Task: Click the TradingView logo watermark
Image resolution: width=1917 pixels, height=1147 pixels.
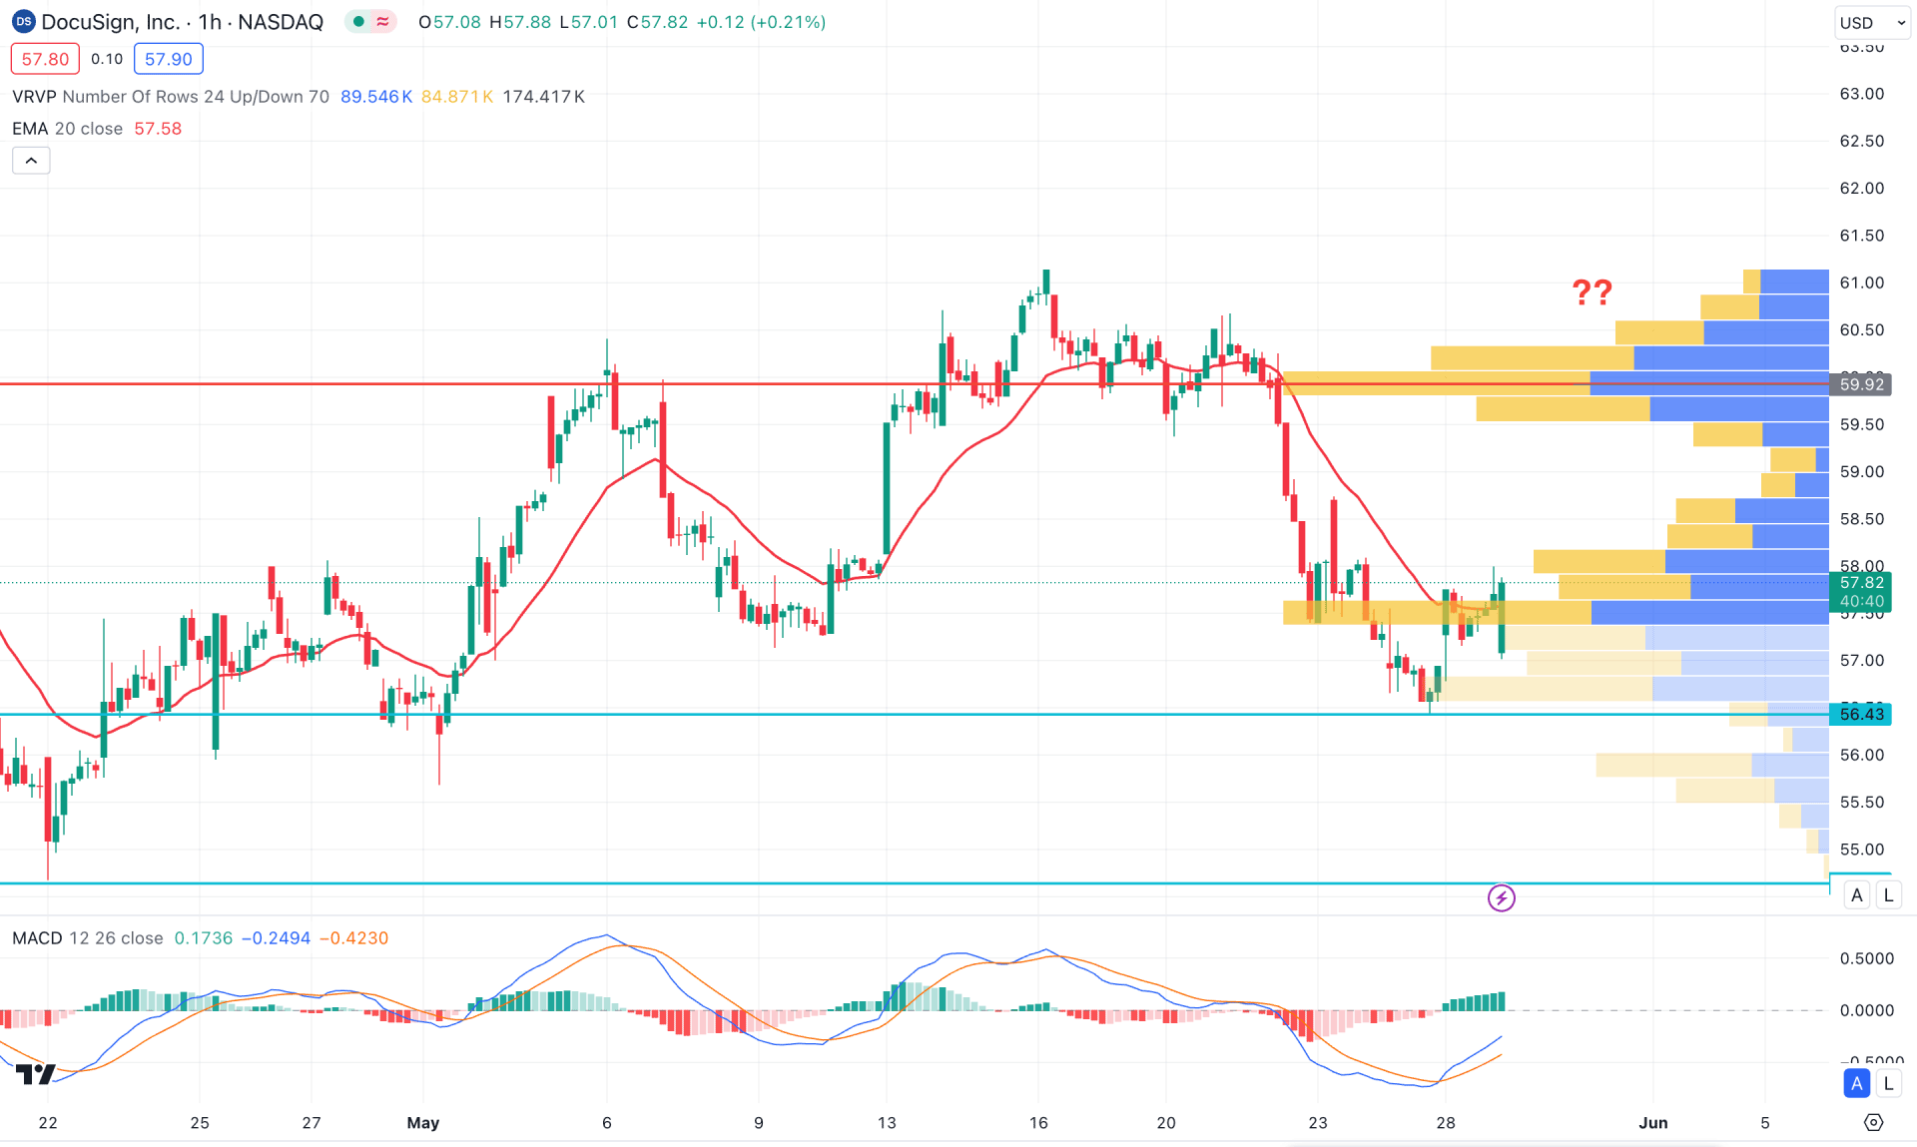Action: click(x=36, y=1074)
